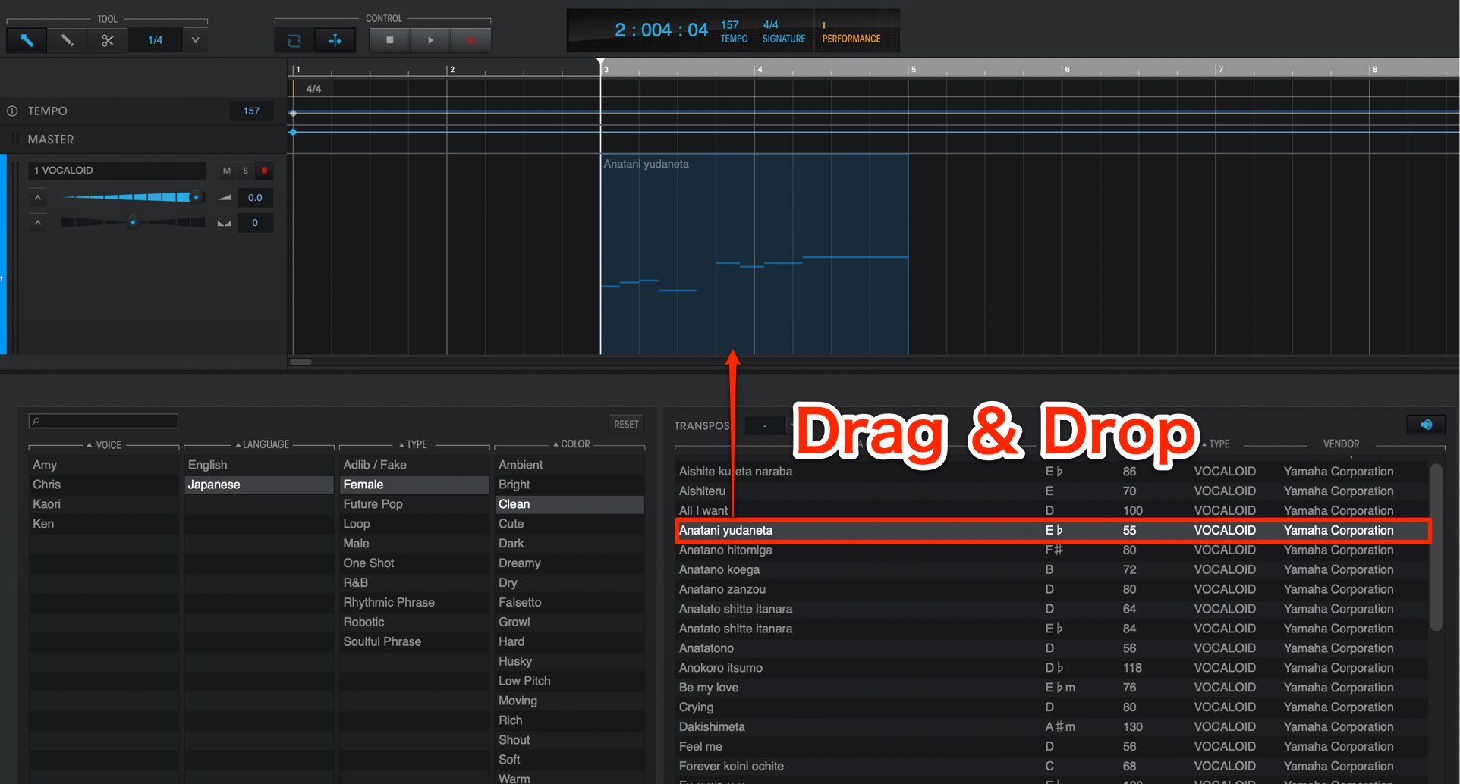The width and height of the screenshot is (1460, 784).
Task: Select the Feel me phrase row
Action: pos(1051,746)
